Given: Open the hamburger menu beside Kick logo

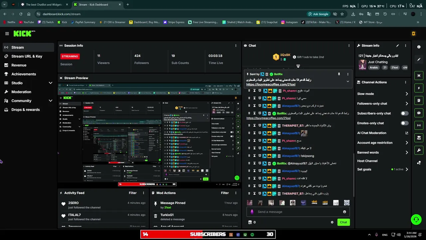Looking at the screenshot, I should click(7, 33).
